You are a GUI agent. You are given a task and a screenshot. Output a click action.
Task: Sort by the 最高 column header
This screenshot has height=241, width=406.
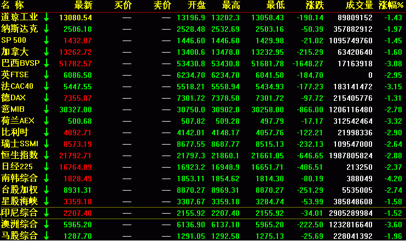(231, 5)
